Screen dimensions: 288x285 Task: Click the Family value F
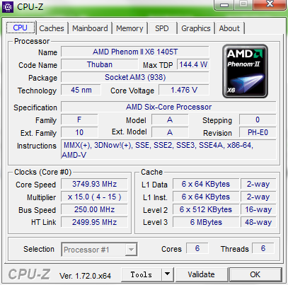click(79, 120)
